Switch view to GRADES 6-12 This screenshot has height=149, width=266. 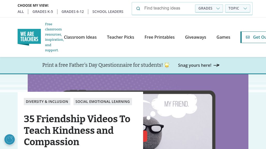point(73,12)
